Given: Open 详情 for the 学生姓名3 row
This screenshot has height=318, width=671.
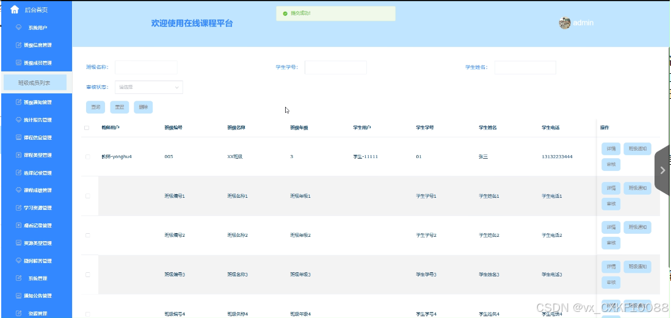Looking at the screenshot, I should (x=611, y=267).
